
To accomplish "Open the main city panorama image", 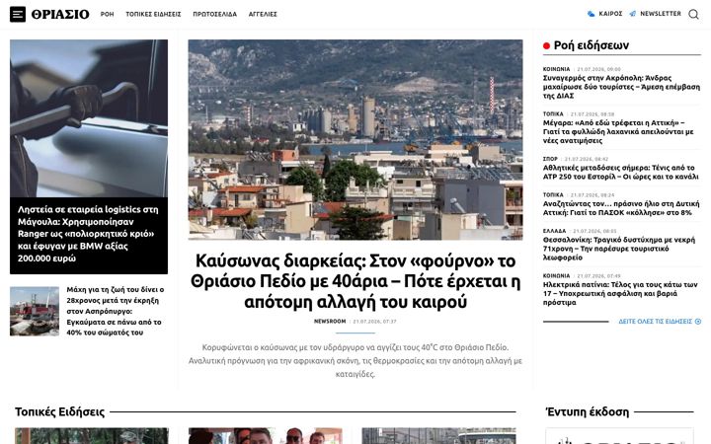I will click(x=355, y=139).
